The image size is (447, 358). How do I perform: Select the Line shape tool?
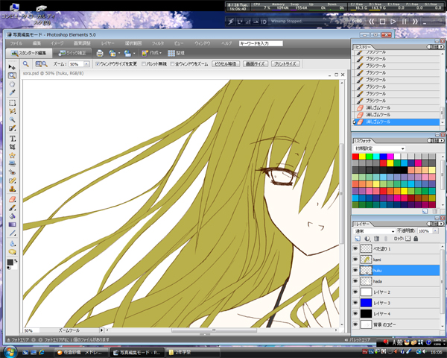pos(12,233)
